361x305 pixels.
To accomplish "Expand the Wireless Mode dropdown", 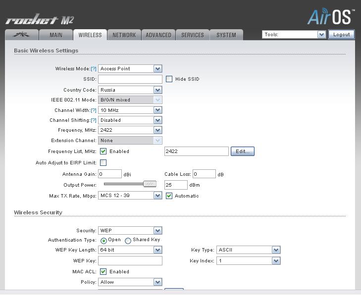I will pos(130,69).
